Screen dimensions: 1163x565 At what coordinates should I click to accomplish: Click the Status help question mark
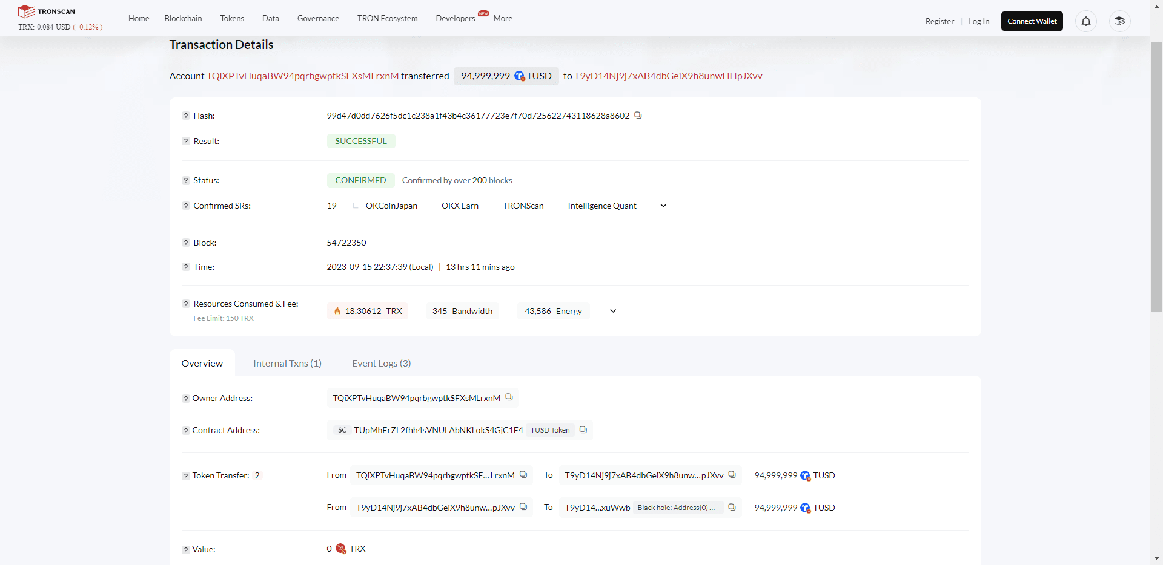(x=186, y=180)
